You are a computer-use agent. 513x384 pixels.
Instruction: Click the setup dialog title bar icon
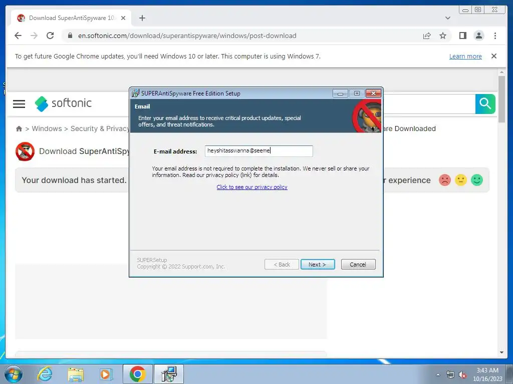tap(135, 93)
